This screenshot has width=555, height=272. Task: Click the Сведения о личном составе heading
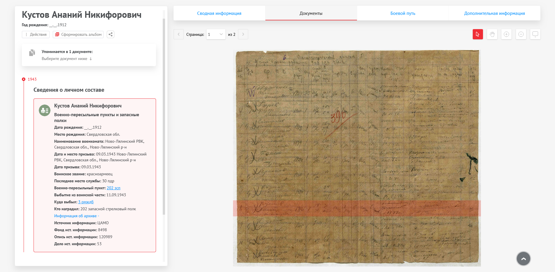click(x=69, y=90)
